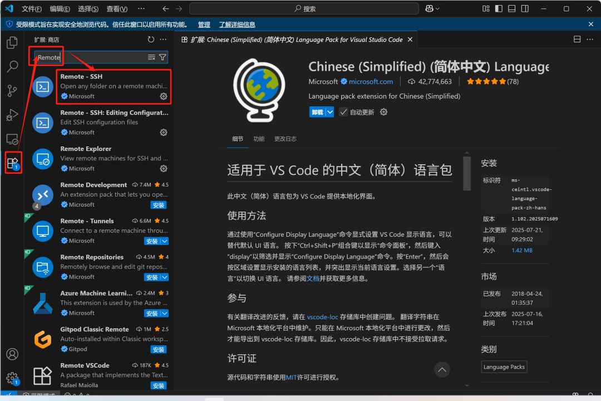This screenshot has width=601, height=401.
Task: Open extensions panel more actions menu
Action: pyautogui.click(x=163, y=40)
